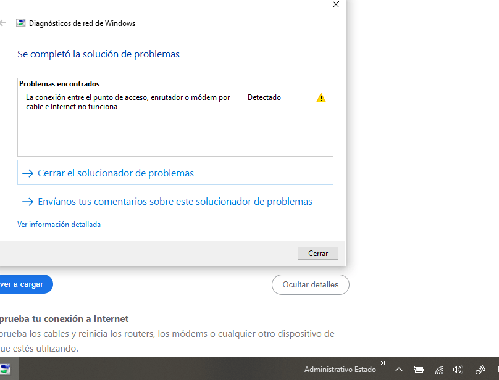Click the "Ocultar detalles" button in the browser page
499x380 pixels.
pyautogui.click(x=310, y=284)
